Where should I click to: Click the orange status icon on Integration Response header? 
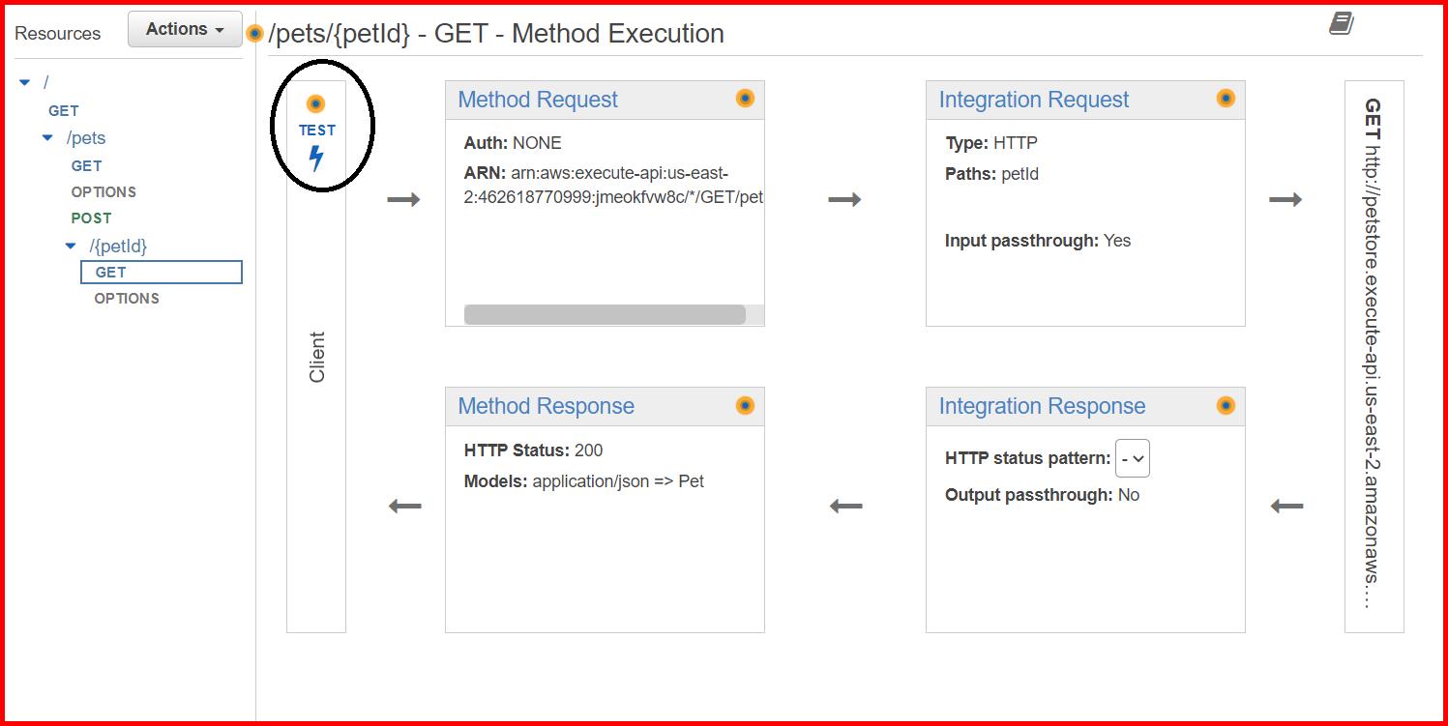tap(1225, 405)
